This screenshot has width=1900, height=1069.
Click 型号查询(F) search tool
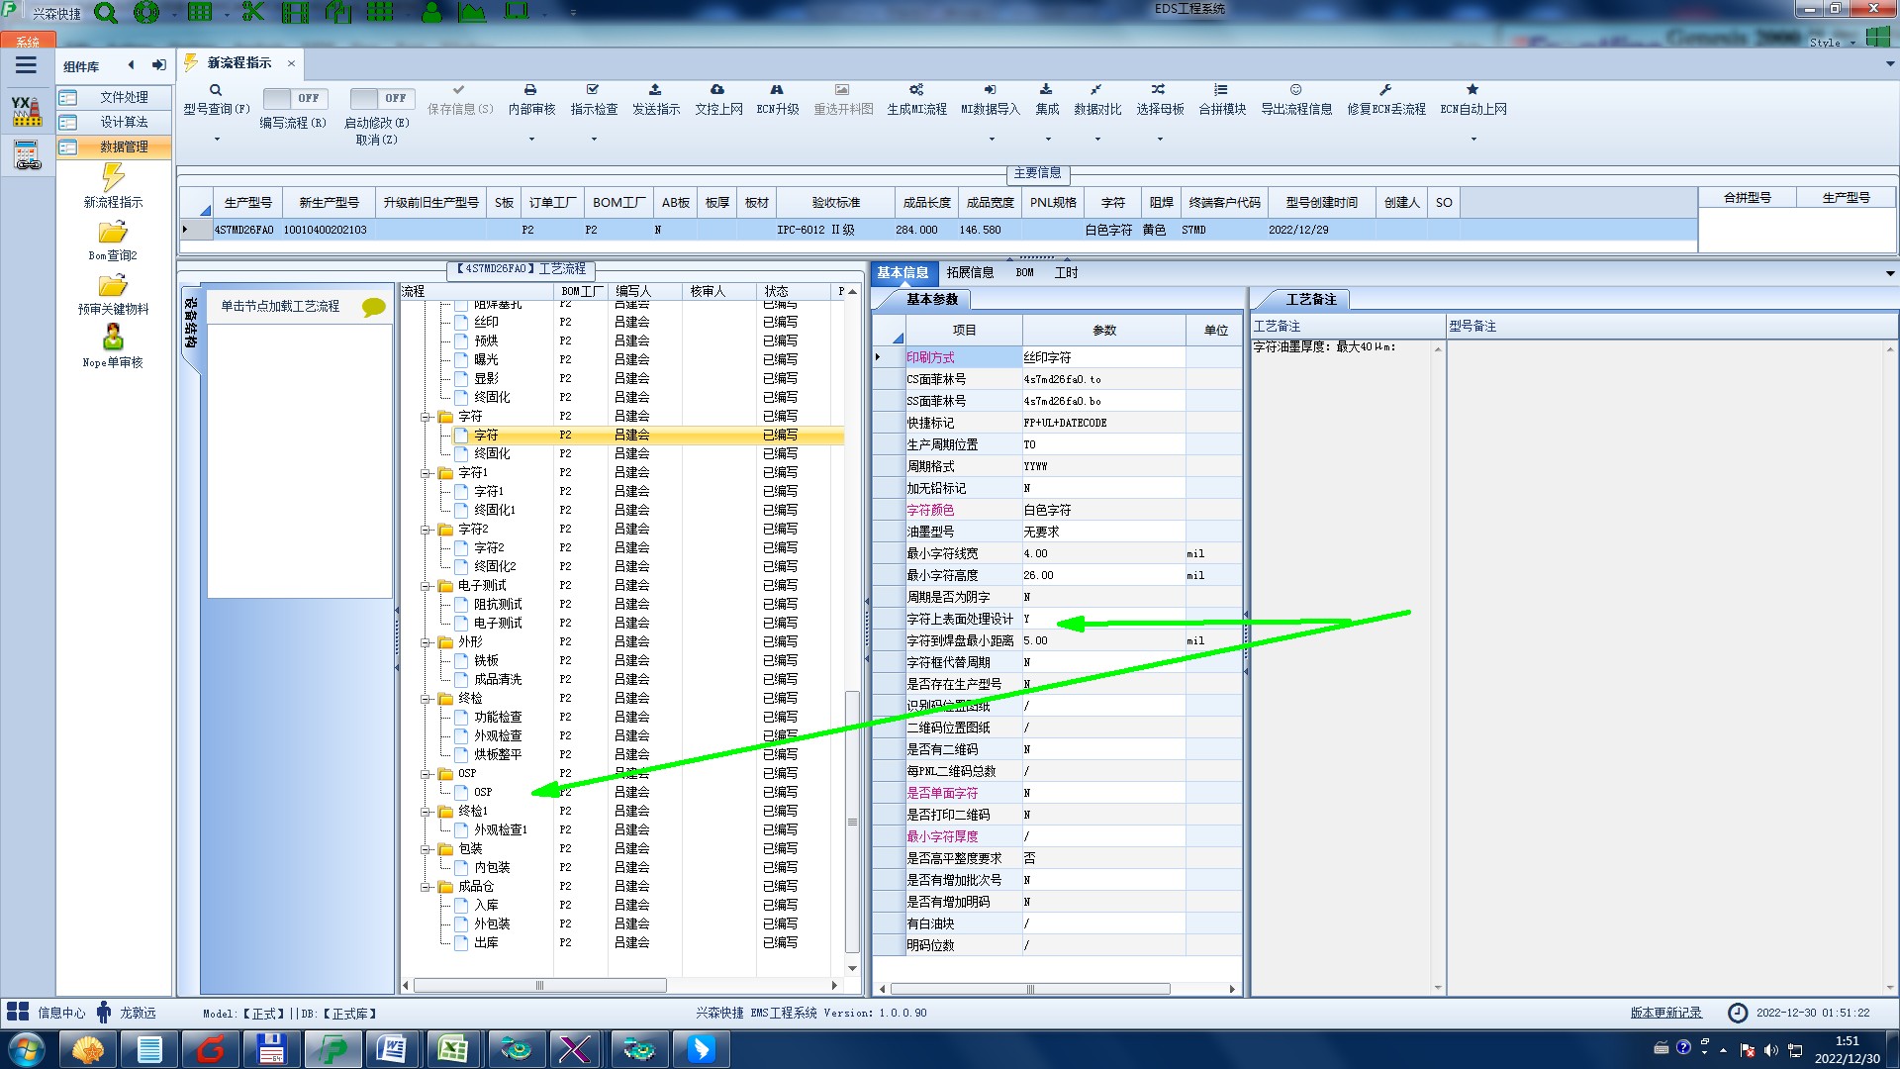tap(216, 99)
